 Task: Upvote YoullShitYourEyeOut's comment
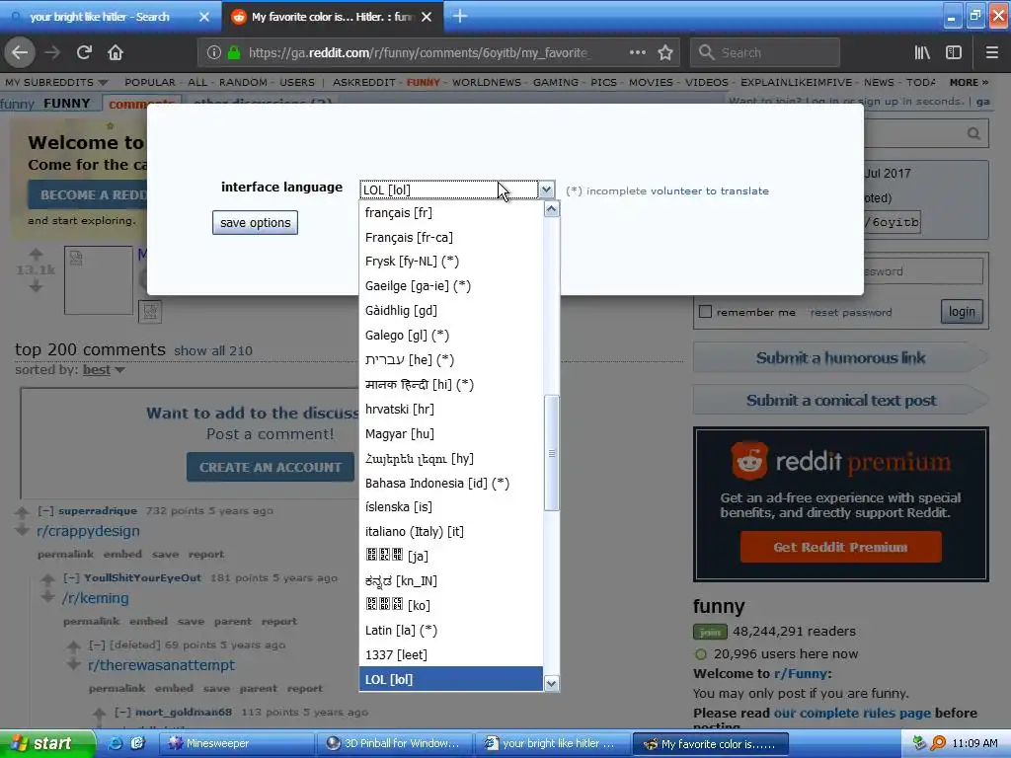coord(47,579)
